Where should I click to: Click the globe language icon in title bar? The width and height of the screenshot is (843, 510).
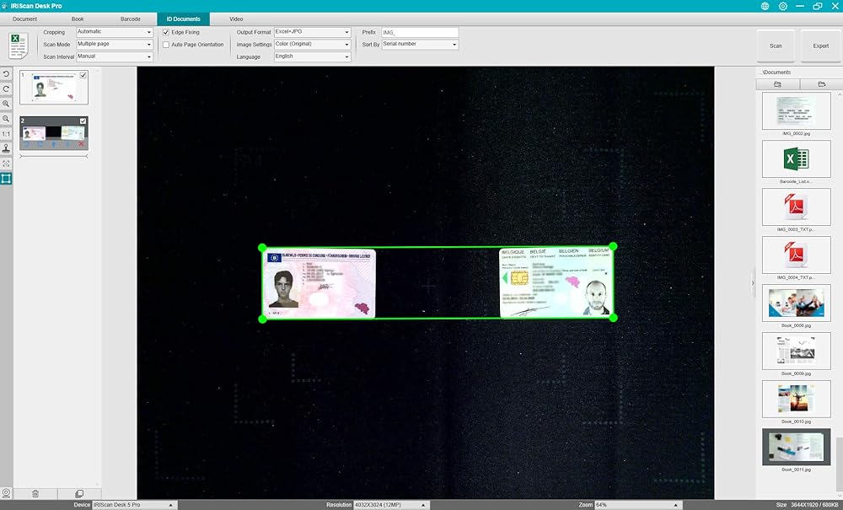765,6
